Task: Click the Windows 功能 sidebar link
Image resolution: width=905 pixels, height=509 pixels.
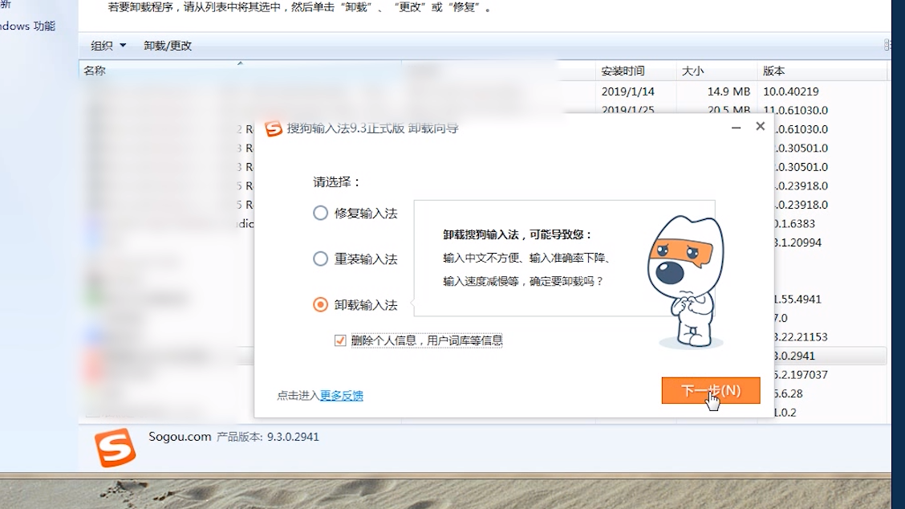Action: pos(28,26)
